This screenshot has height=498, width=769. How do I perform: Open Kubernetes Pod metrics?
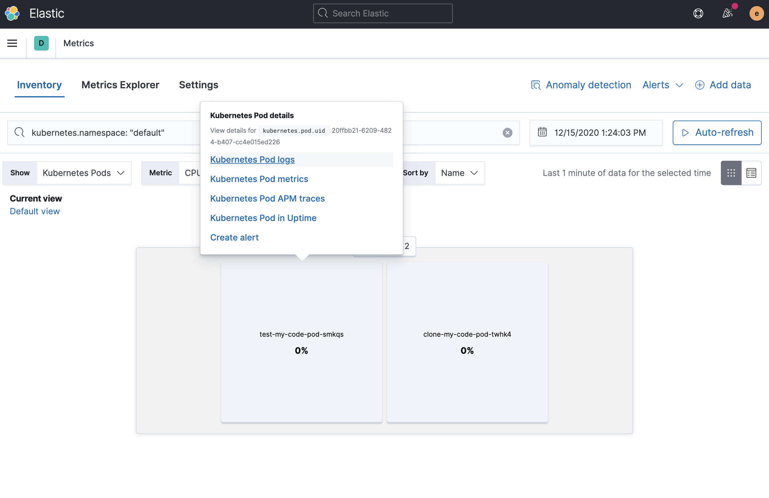click(259, 179)
